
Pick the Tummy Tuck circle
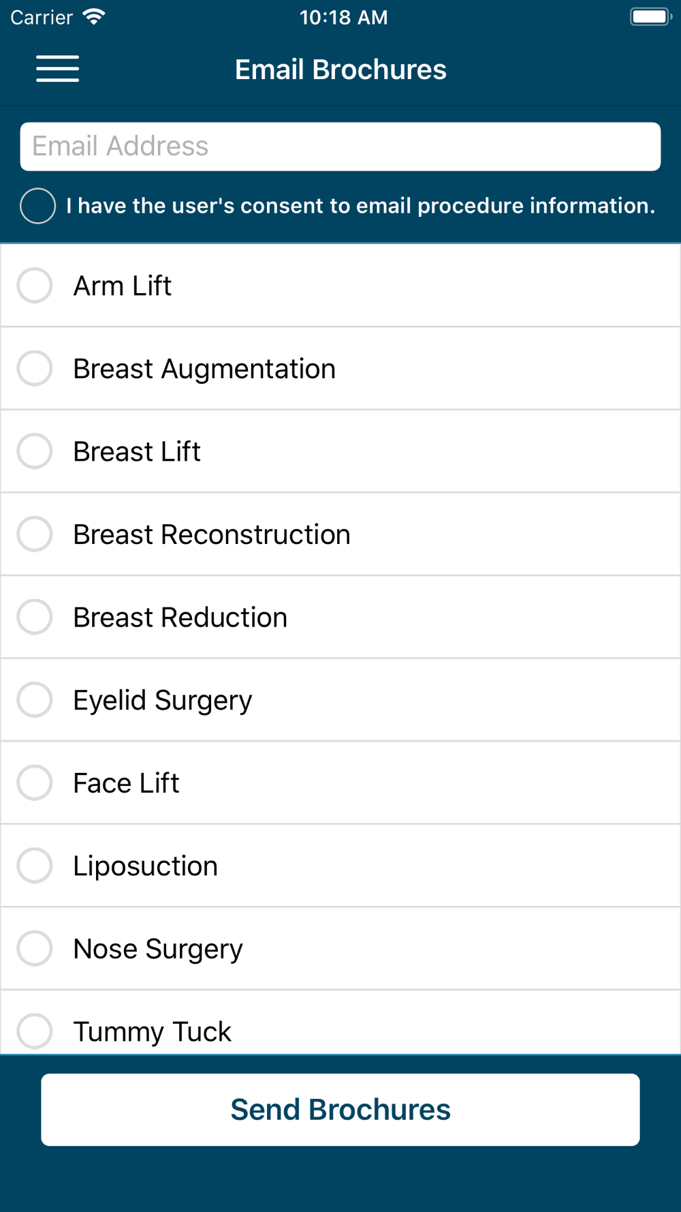coord(35,1031)
